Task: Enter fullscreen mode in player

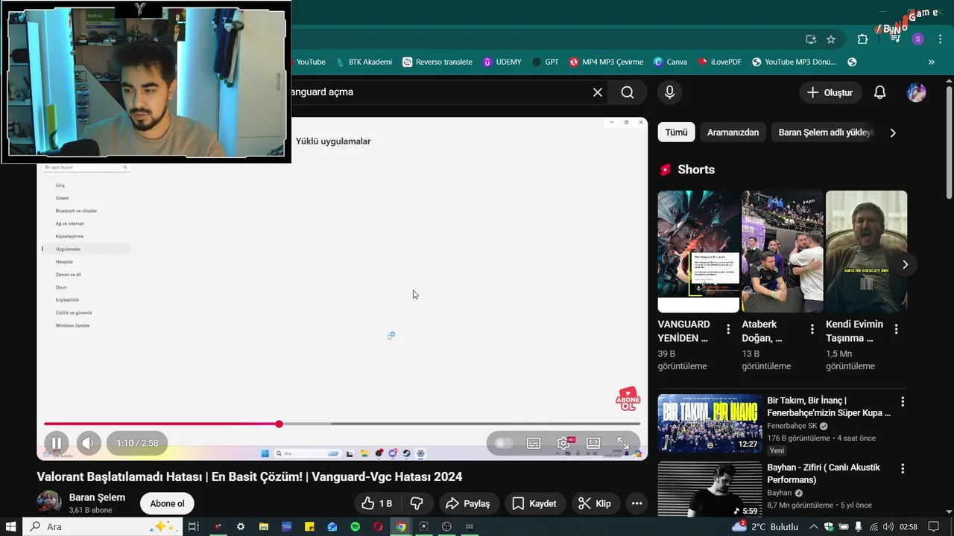Action: [x=623, y=443]
